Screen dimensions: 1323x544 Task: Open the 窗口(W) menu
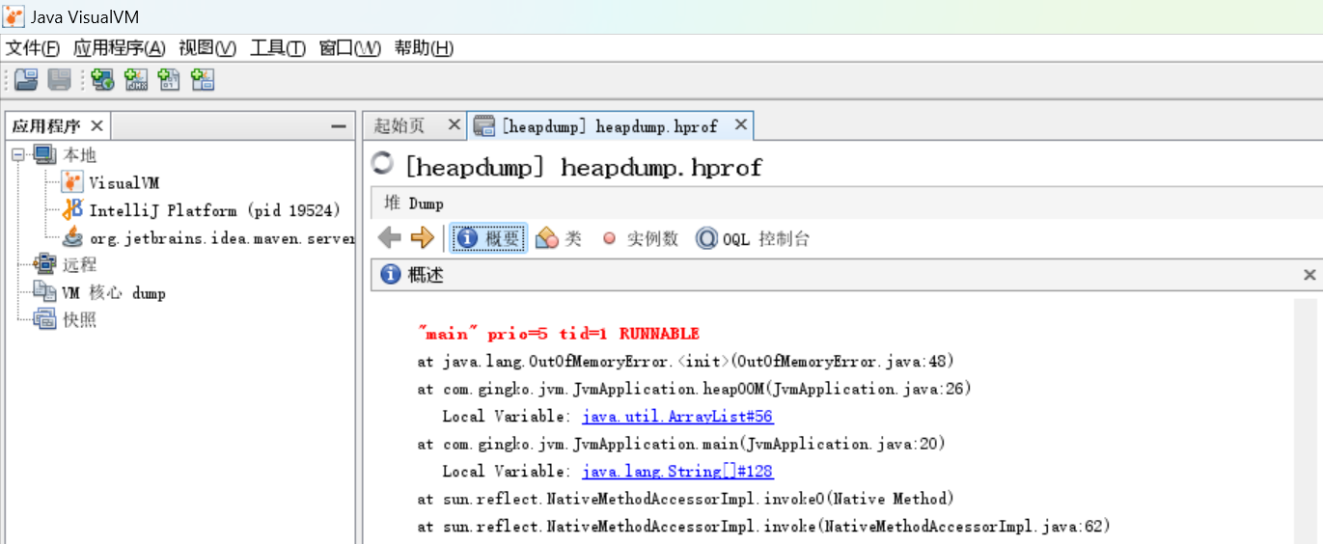tap(350, 48)
